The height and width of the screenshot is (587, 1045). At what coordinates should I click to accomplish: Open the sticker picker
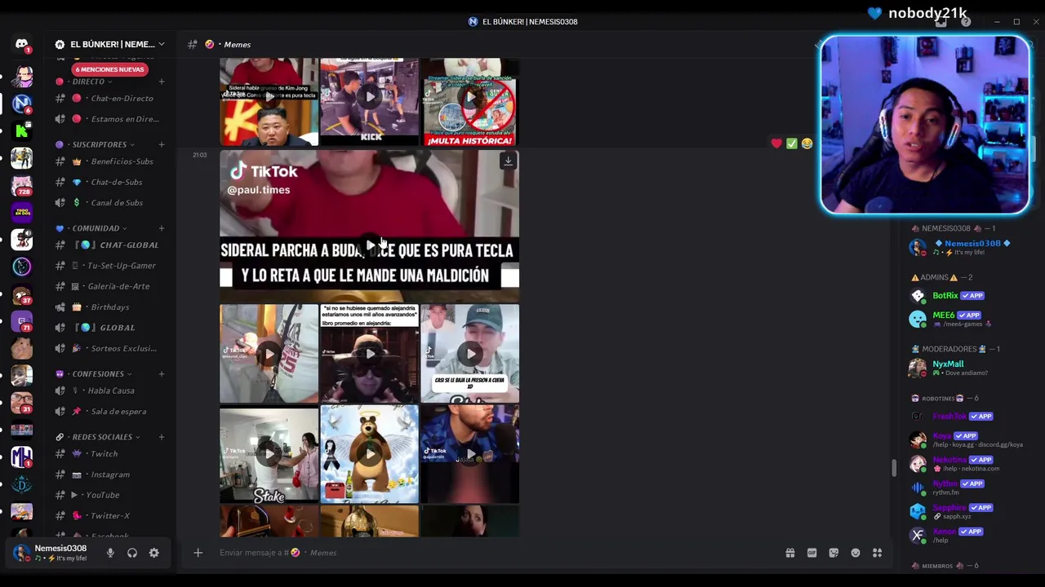pyautogui.click(x=834, y=553)
